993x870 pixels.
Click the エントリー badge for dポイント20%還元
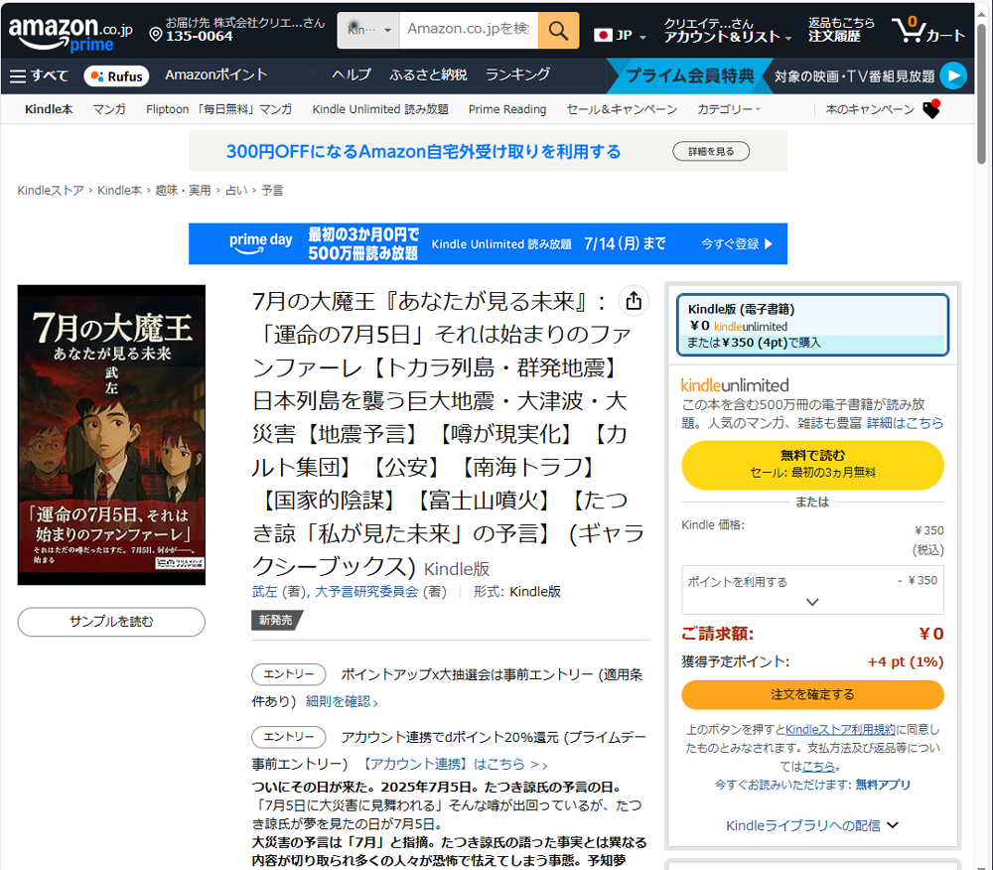(x=289, y=737)
